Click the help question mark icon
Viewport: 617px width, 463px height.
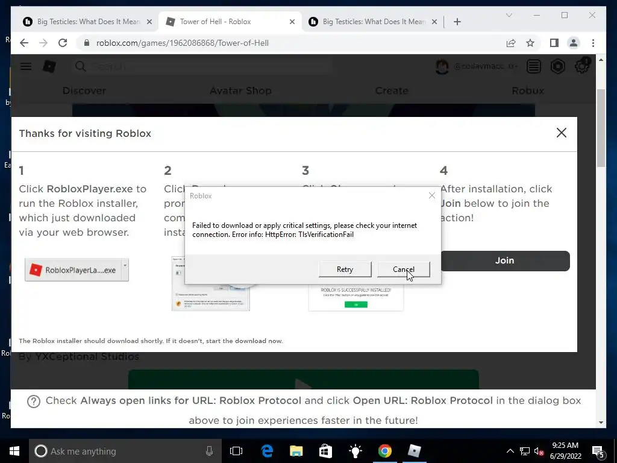coord(34,401)
